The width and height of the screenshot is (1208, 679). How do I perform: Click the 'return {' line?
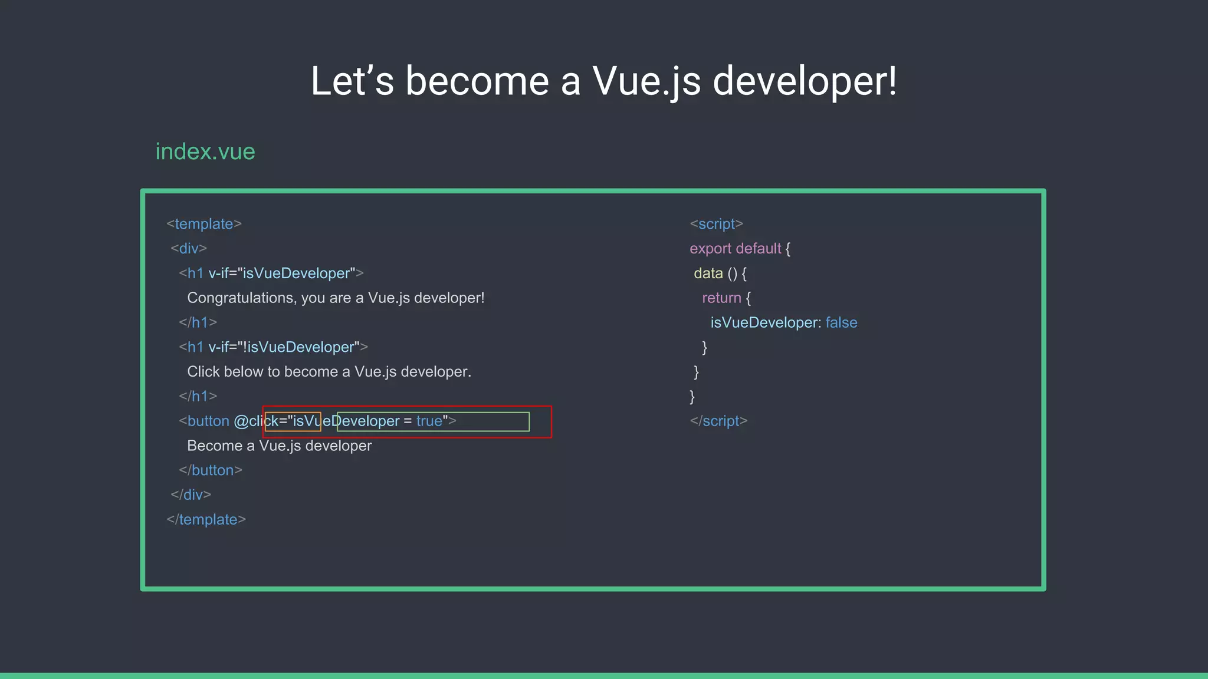tap(727, 298)
